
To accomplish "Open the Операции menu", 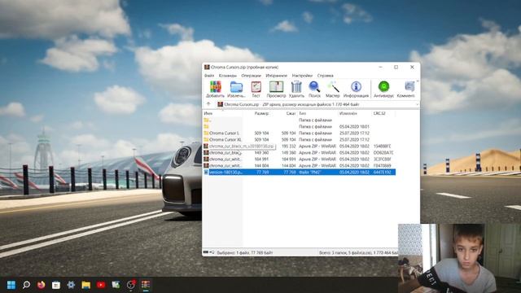I will pyautogui.click(x=252, y=76).
